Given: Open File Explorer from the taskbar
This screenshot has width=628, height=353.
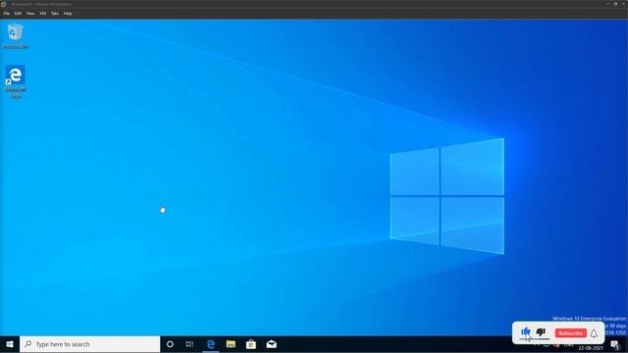Looking at the screenshot, I should tap(231, 344).
